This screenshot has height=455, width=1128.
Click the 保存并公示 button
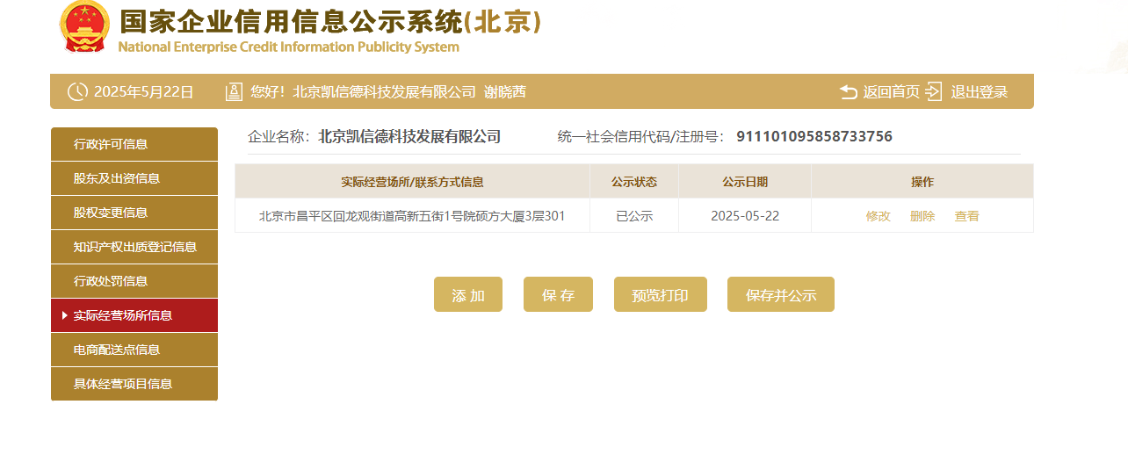point(781,295)
